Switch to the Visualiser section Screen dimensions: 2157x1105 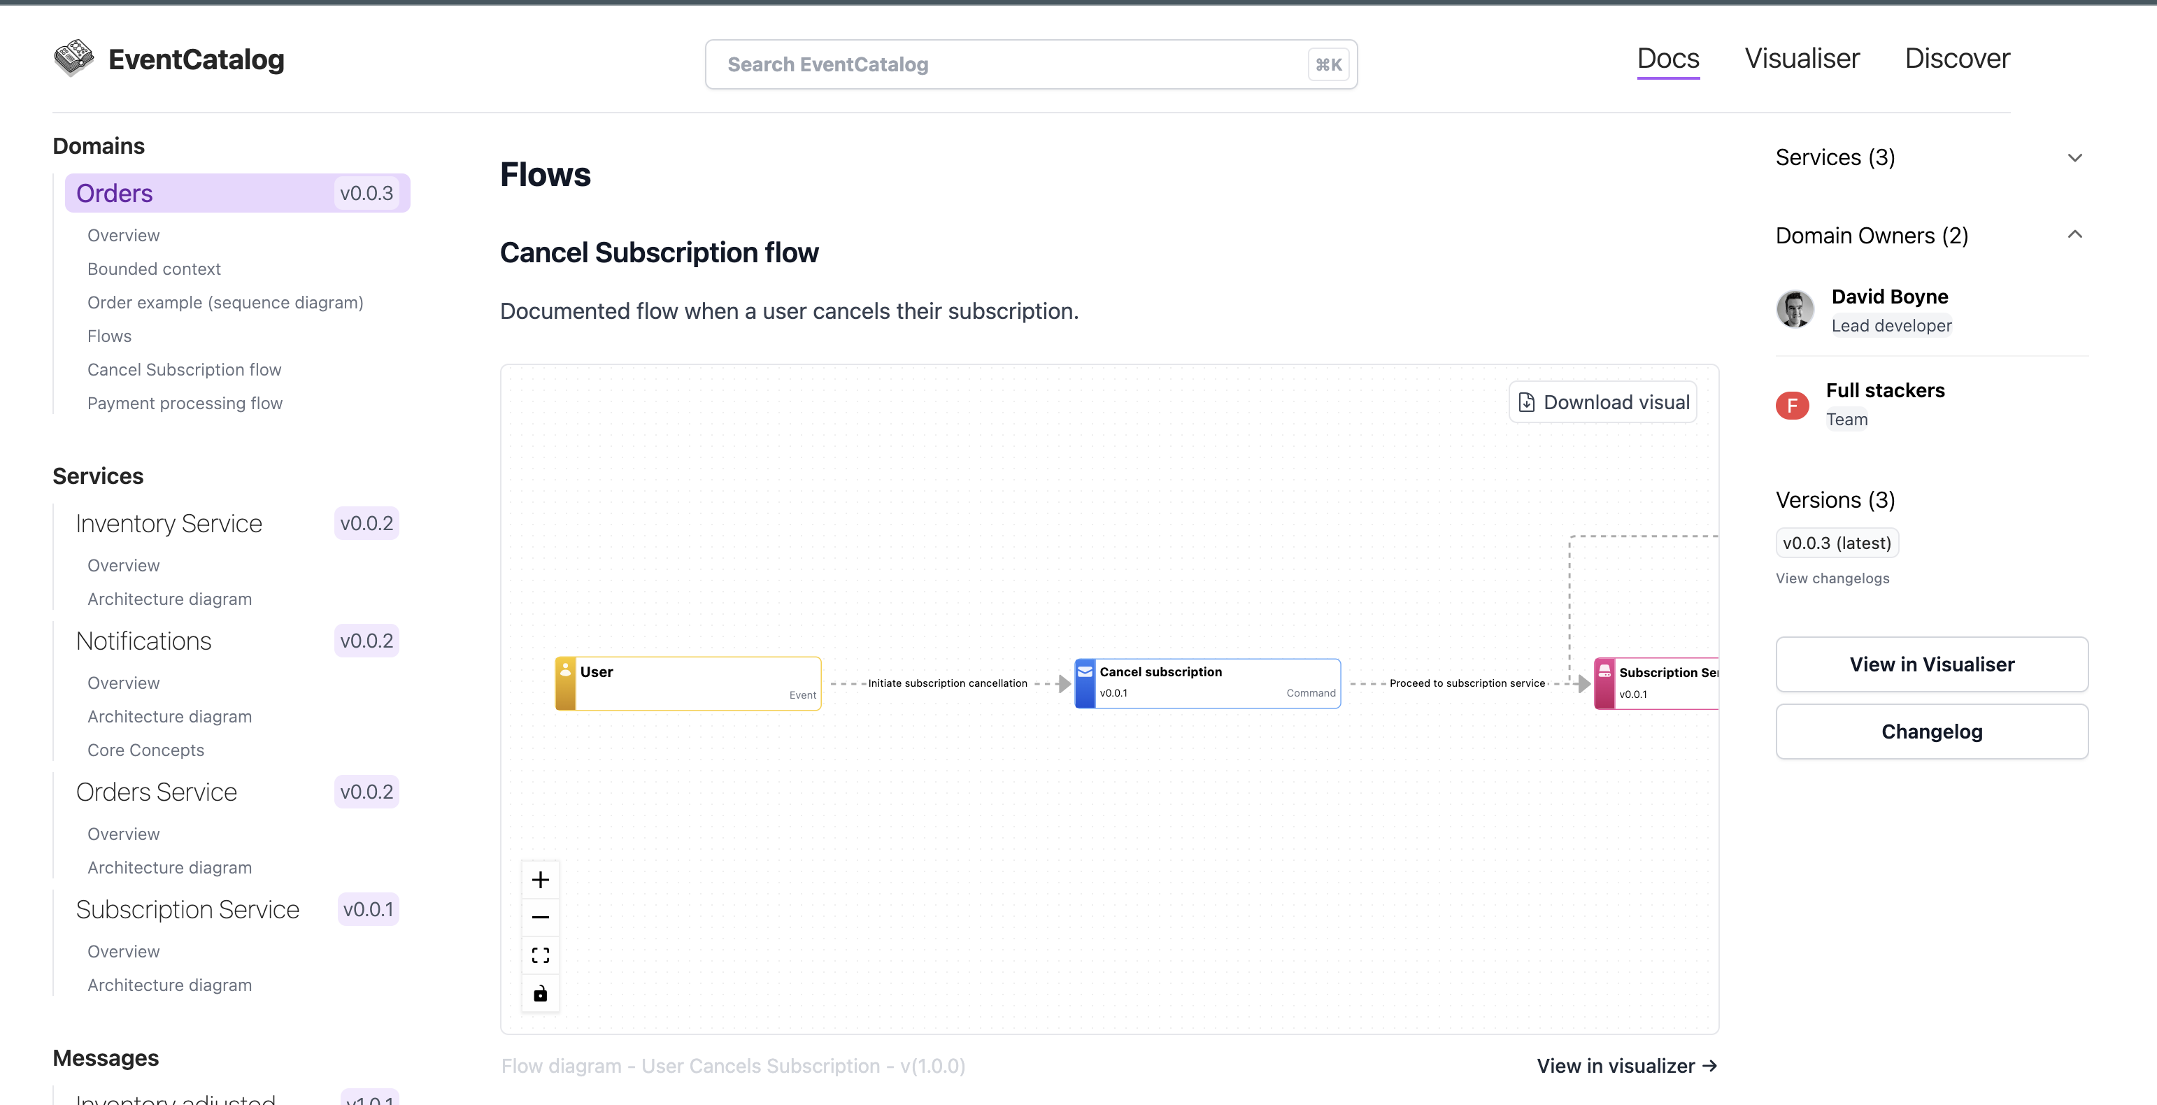[1801, 58]
